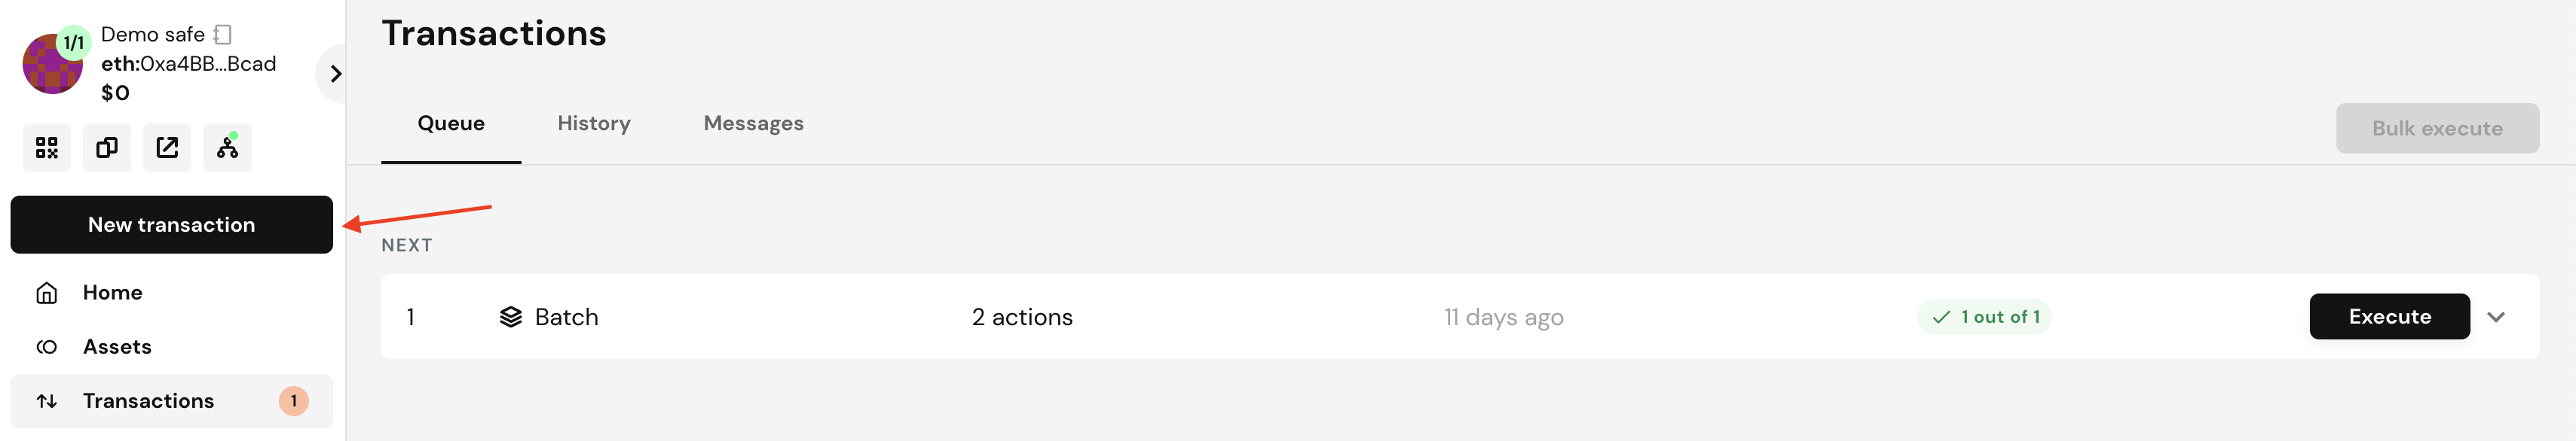
Task: Select the Queue tab
Action: point(451,123)
